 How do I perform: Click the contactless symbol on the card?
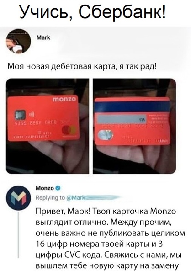pos(32,114)
